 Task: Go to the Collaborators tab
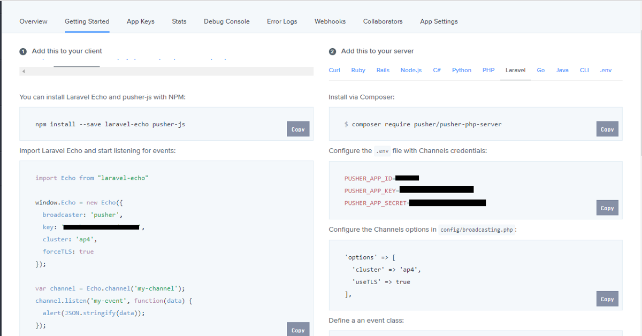383,21
